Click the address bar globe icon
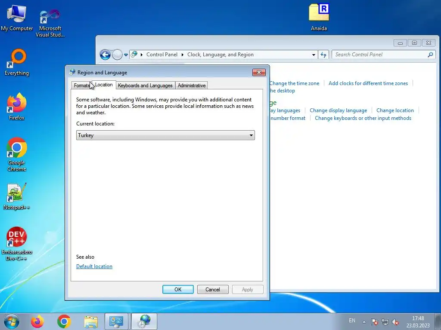Screen dimensions: 441x330 click(x=134, y=55)
